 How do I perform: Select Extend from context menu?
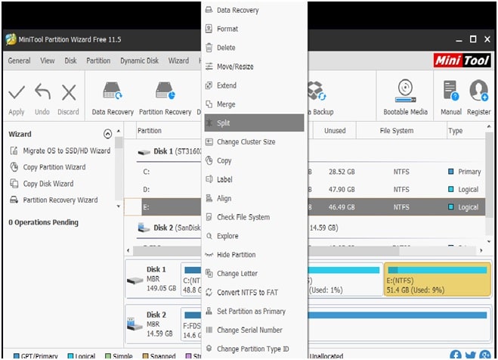(254, 85)
